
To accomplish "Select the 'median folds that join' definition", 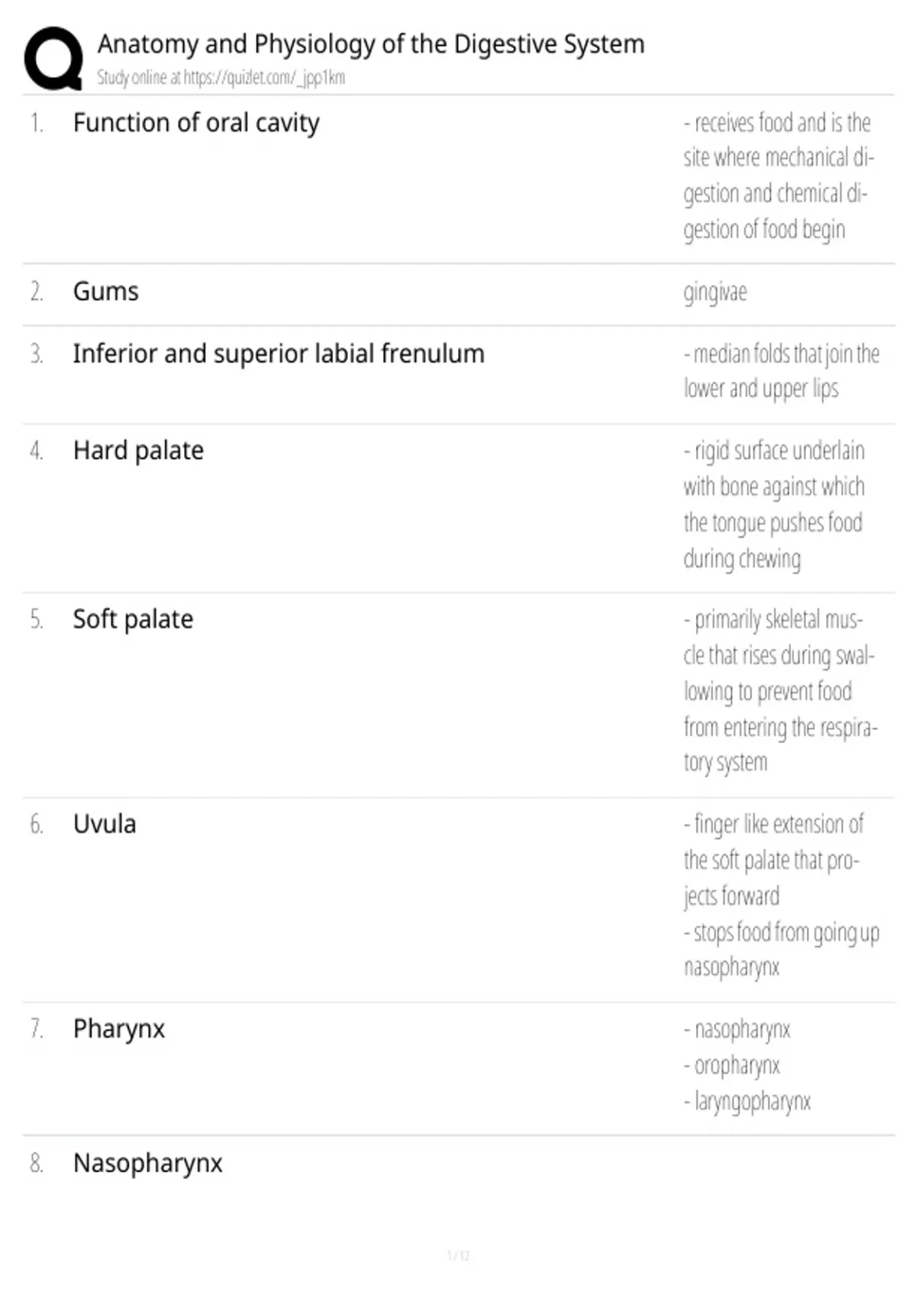I will click(782, 371).
